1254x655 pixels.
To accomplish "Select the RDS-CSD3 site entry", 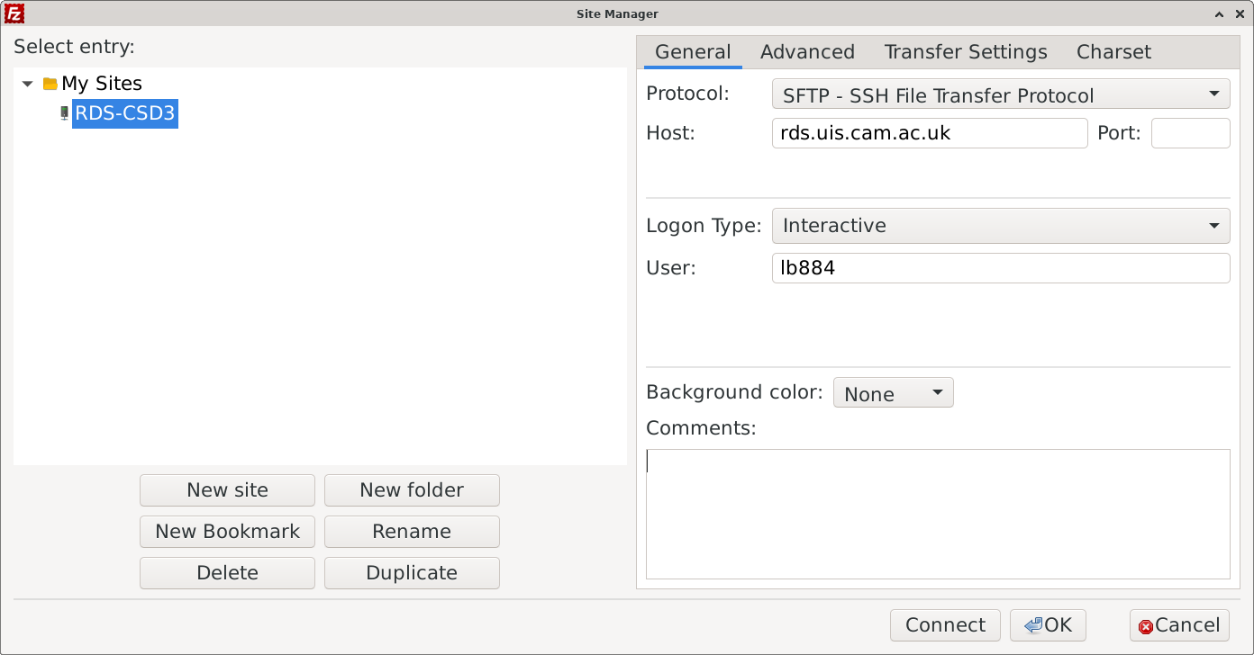I will click(124, 113).
